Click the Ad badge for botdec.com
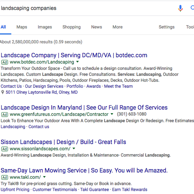The height and width of the screenshot is (194, 194). (x=5, y=62)
